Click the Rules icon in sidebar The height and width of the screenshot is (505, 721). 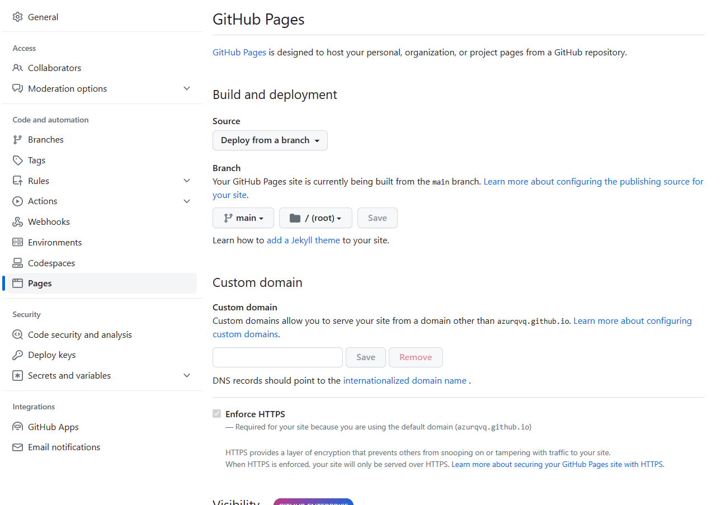click(x=17, y=181)
